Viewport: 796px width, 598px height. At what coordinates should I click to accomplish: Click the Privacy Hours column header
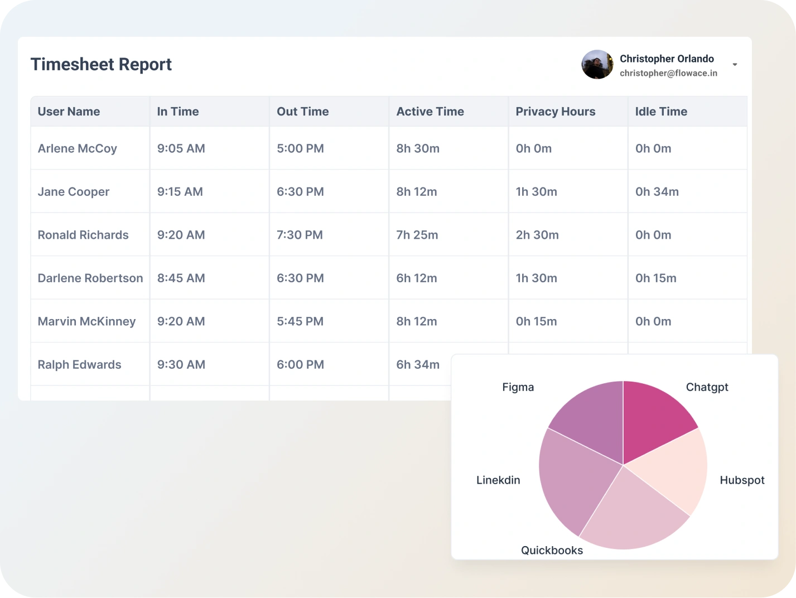[x=555, y=112]
